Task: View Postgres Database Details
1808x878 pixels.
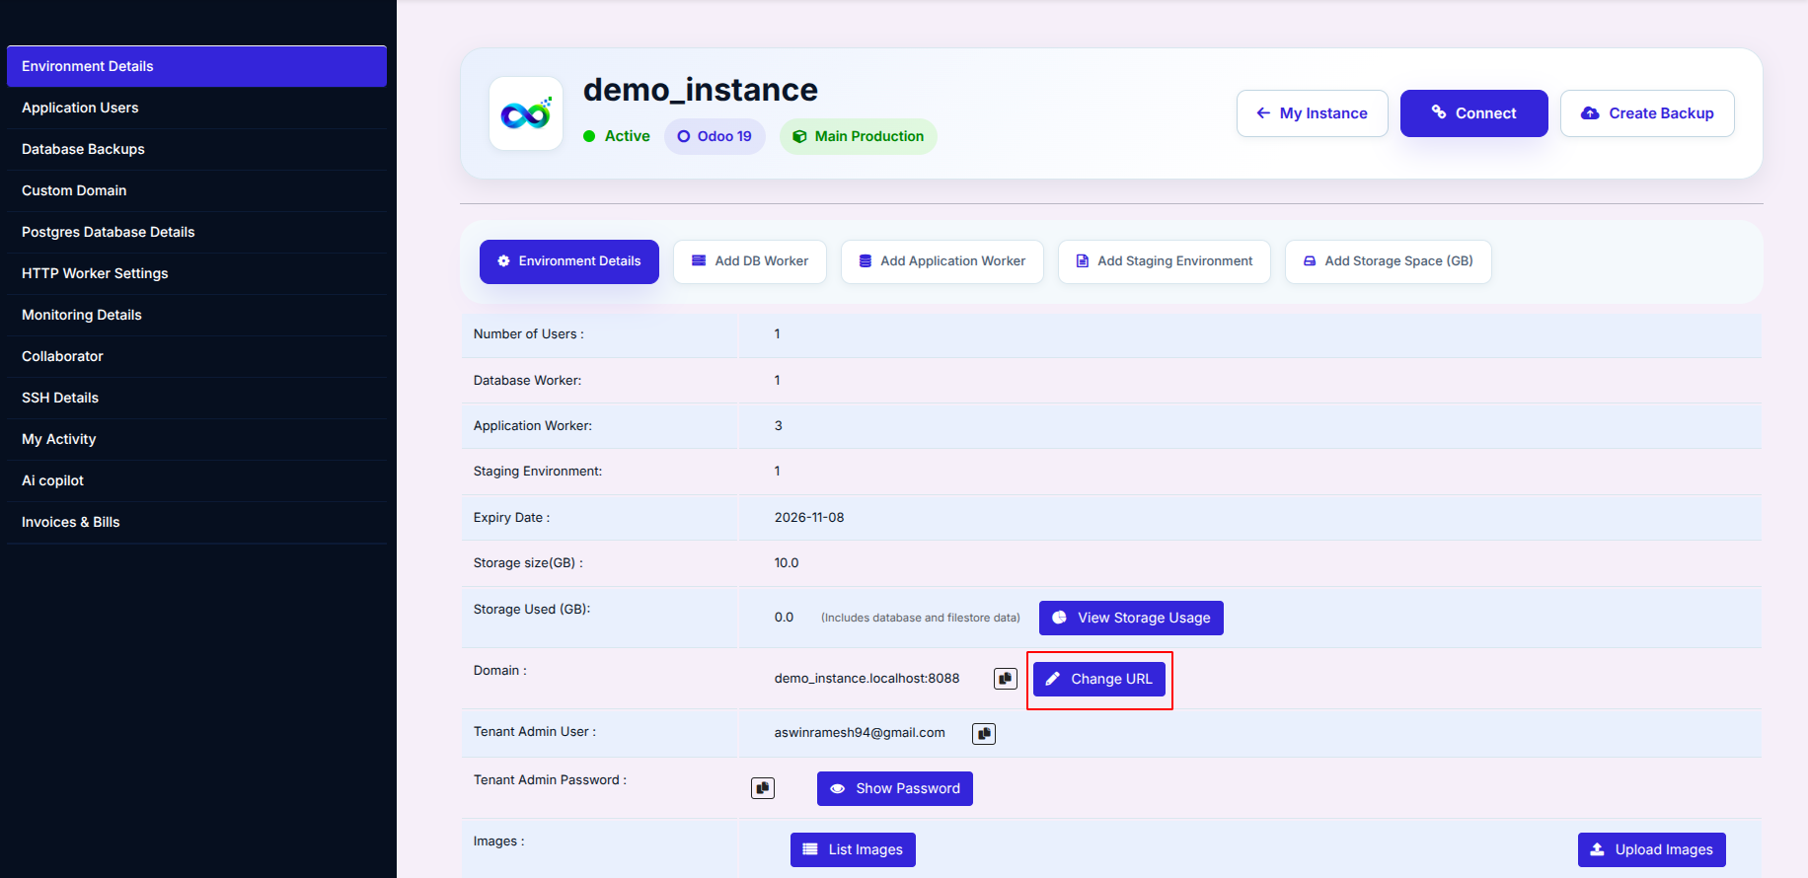Action: point(196,232)
